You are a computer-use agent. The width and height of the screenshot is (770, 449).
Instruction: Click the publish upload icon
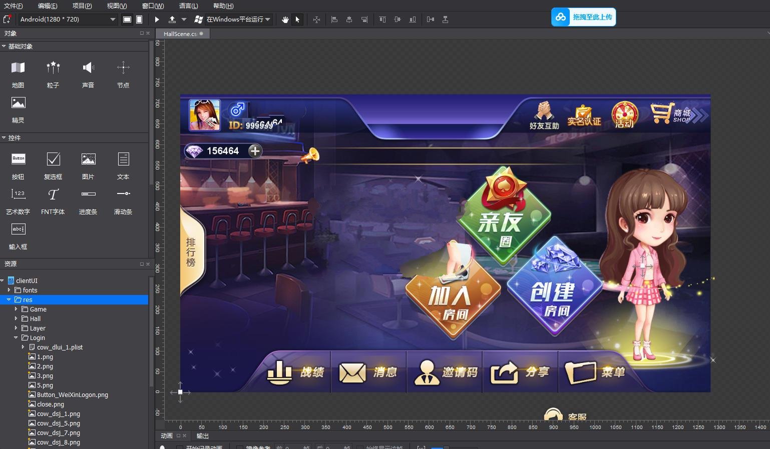tap(172, 19)
